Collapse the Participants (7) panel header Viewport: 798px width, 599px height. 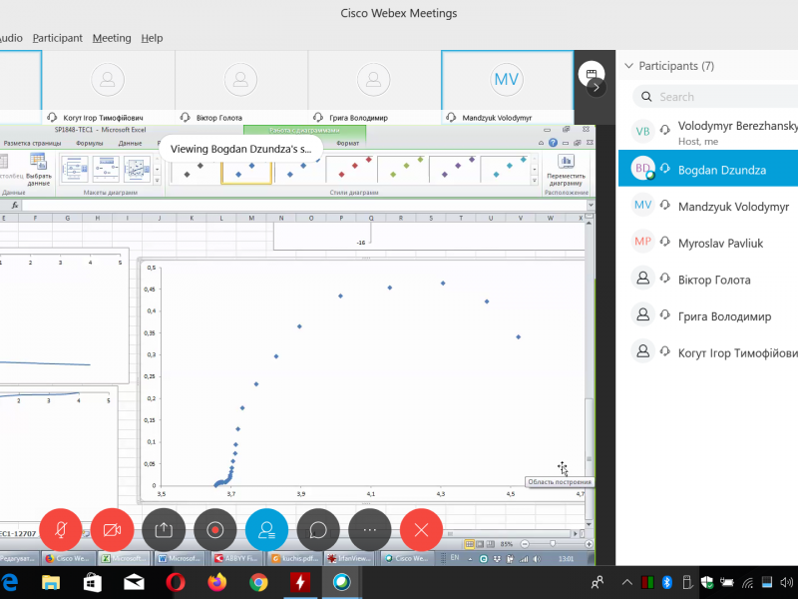[628, 66]
